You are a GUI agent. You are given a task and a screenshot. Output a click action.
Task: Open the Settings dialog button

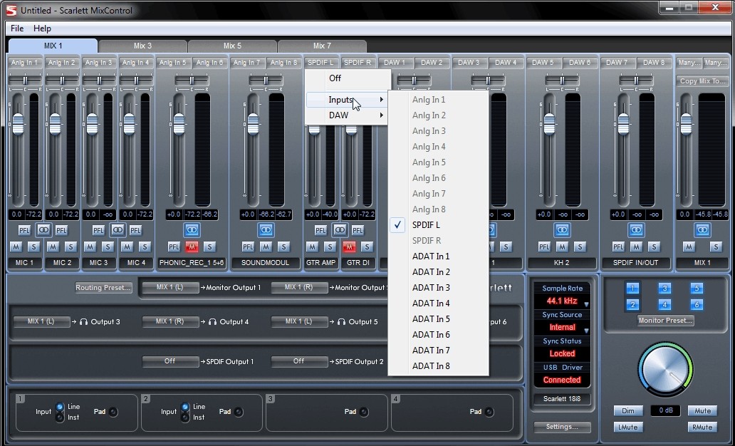561,427
